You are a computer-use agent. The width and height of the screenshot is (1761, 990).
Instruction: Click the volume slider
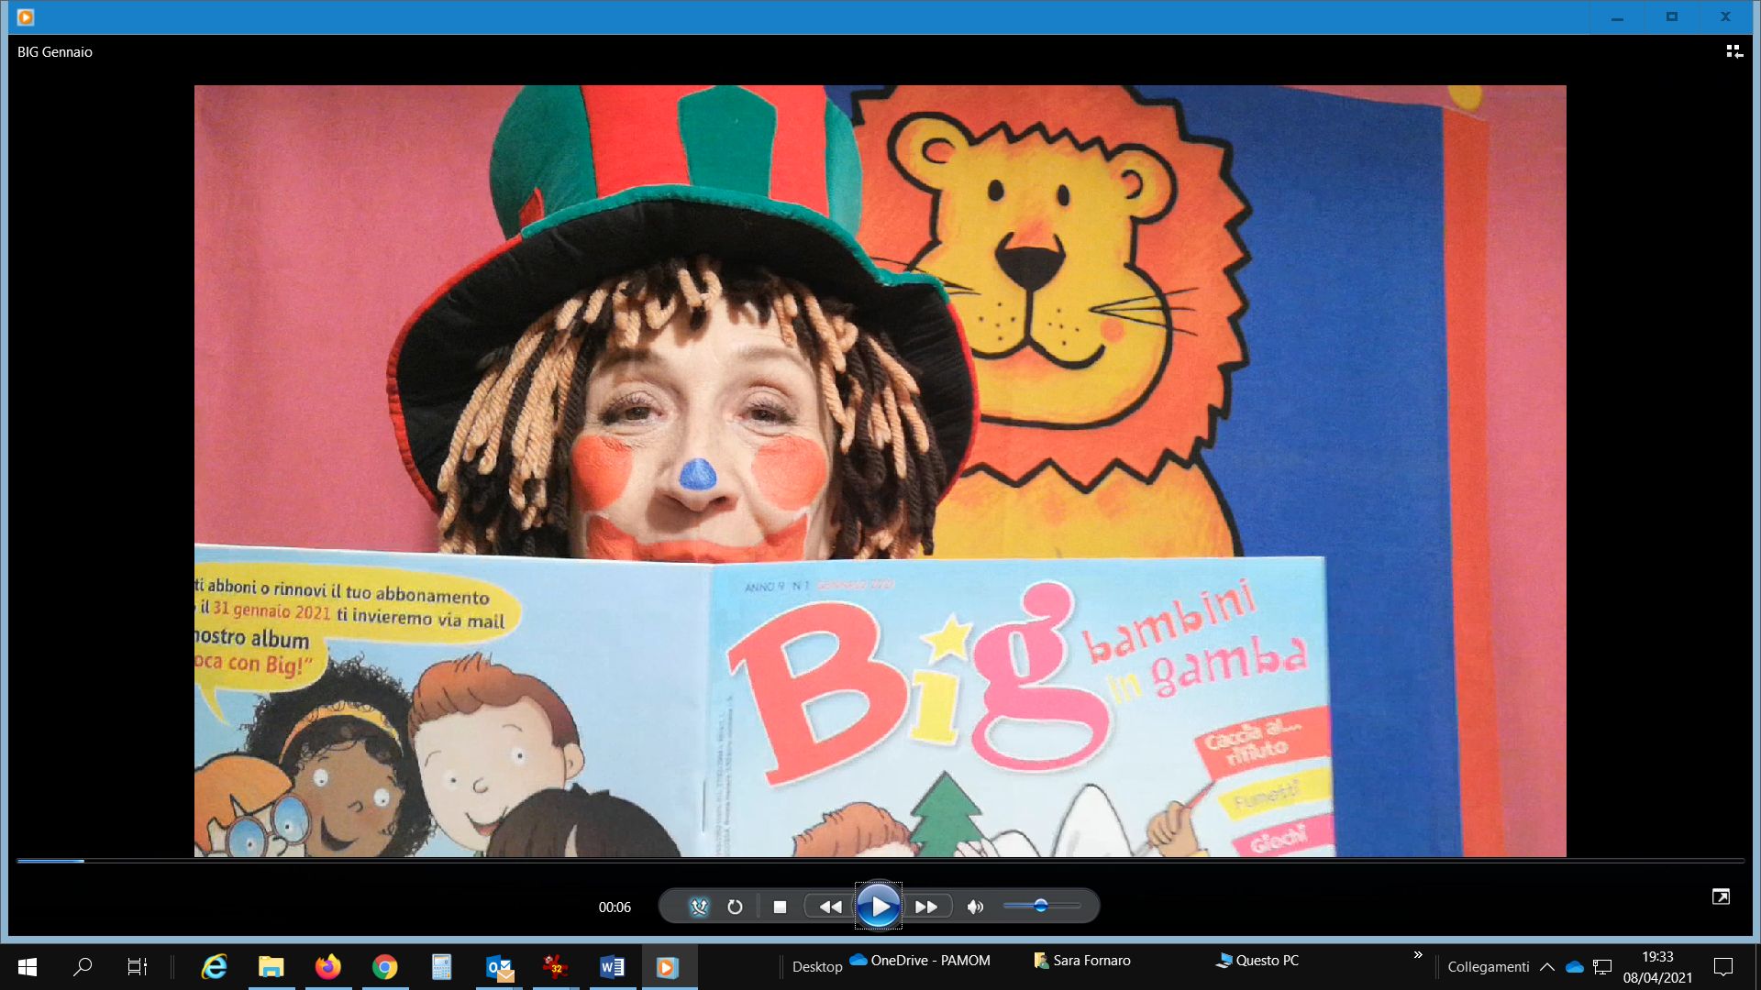coord(1041,906)
